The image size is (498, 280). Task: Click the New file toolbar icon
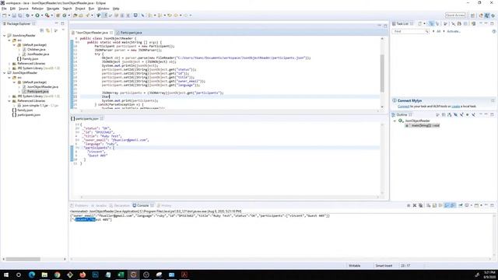[x=5, y=16]
